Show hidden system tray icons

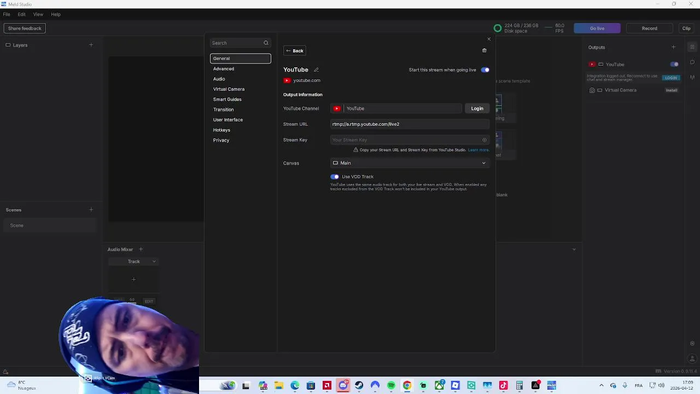coord(601,386)
